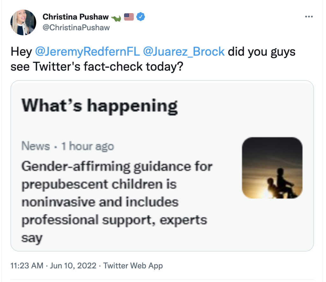This screenshot has height=282, width=326.
Task: Click the US flag emoji
Action: click(129, 17)
